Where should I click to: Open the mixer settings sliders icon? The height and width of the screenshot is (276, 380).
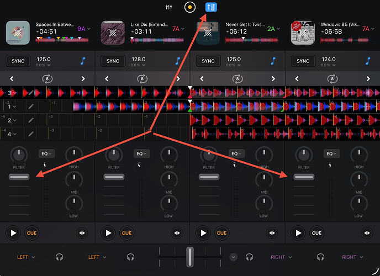pyautogui.click(x=169, y=8)
